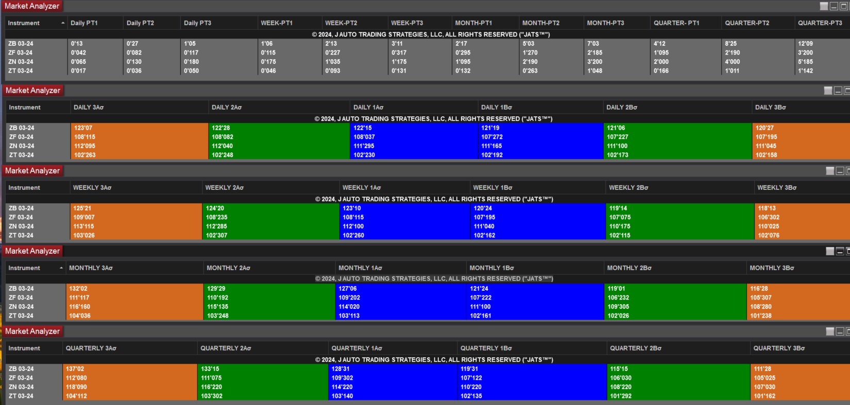Select the orange cell showing 102'158
This screenshot has width=850, height=405.
[x=801, y=155]
